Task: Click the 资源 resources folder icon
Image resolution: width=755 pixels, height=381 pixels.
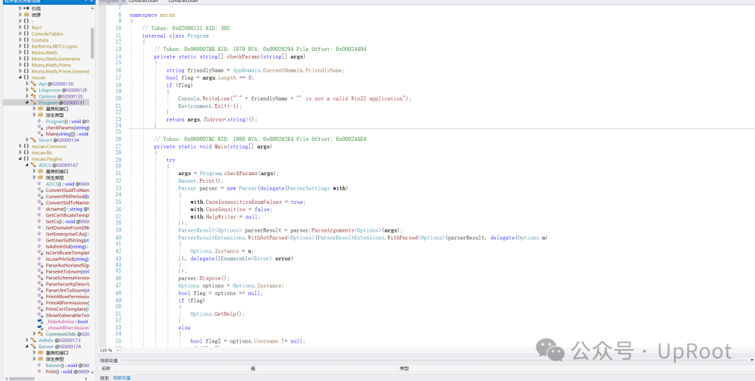Action: tap(26, 15)
